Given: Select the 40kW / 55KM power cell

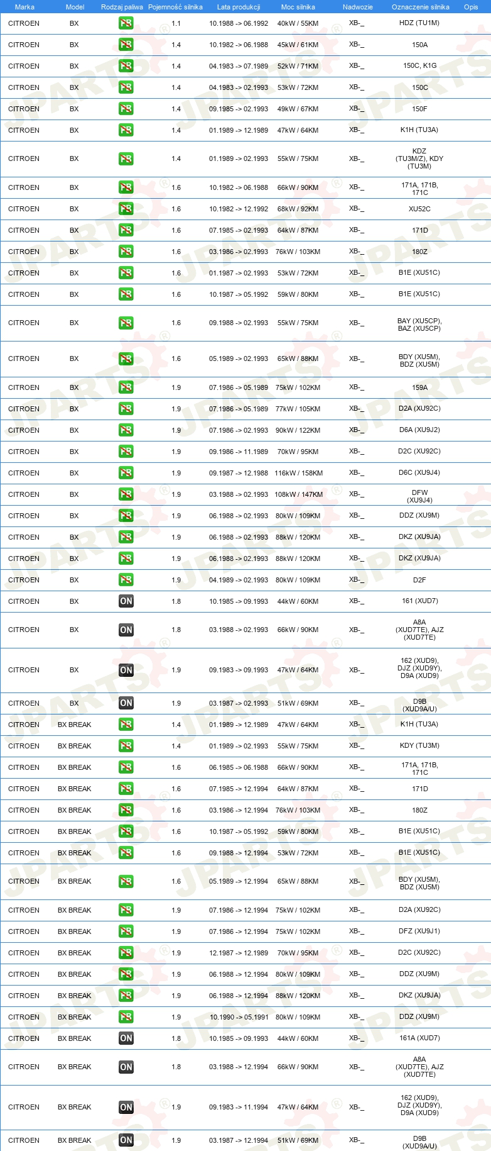Looking at the screenshot, I should click(298, 23).
